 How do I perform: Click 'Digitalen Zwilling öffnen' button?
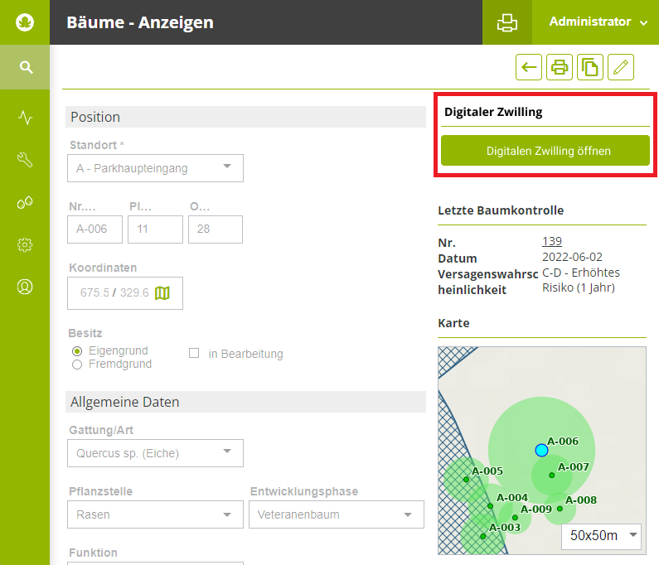tap(545, 151)
